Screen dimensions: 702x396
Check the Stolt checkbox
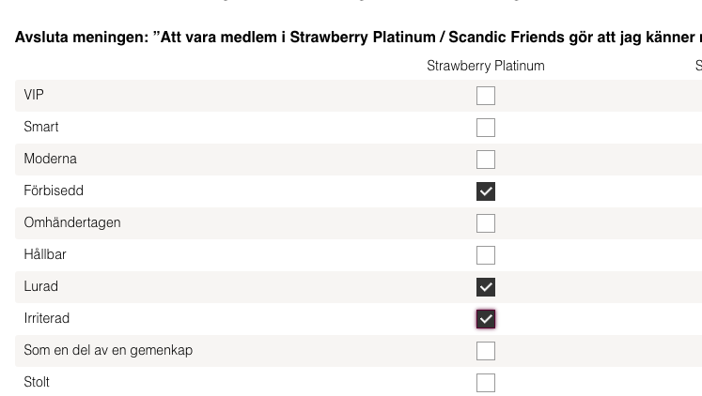coord(486,383)
